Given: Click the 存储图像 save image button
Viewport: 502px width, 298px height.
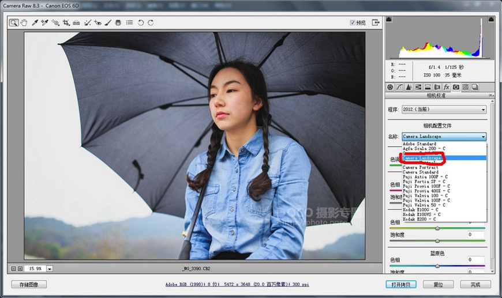Looking at the screenshot, I should [x=29, y=284].
